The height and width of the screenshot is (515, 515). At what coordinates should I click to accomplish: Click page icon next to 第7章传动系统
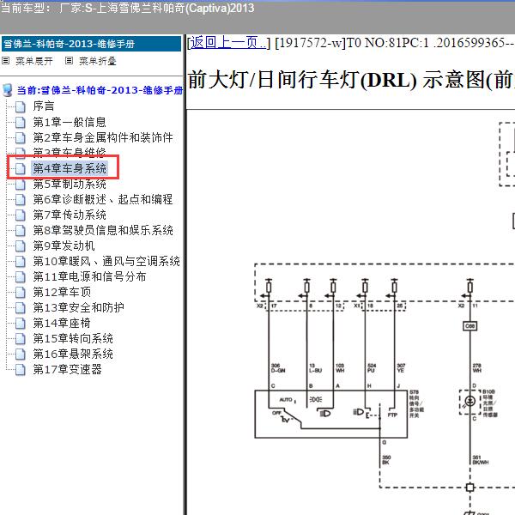point(21,215)
